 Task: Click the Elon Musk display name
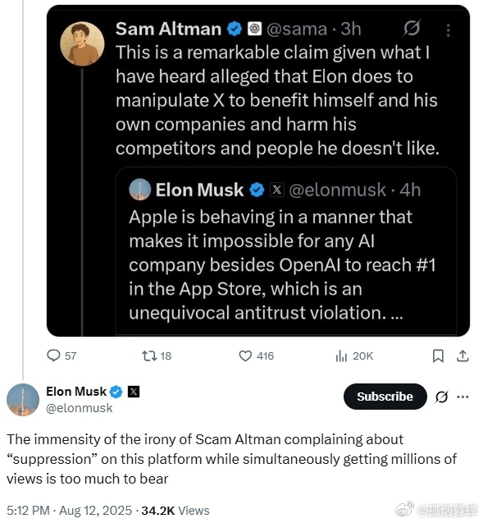tap(76, 392)
